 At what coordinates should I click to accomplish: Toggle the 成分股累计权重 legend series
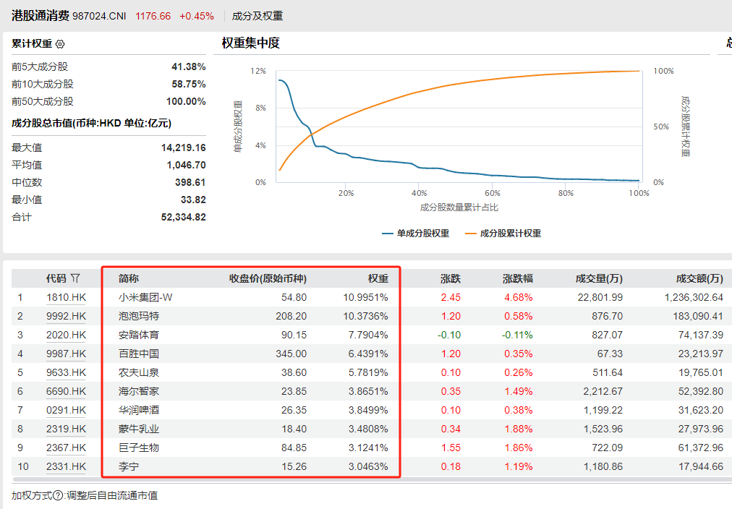point(503,234)
